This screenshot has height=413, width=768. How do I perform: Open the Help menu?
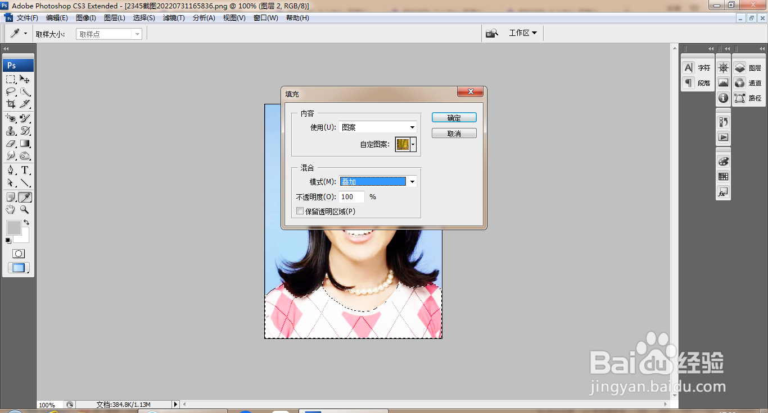pos(297,18)
